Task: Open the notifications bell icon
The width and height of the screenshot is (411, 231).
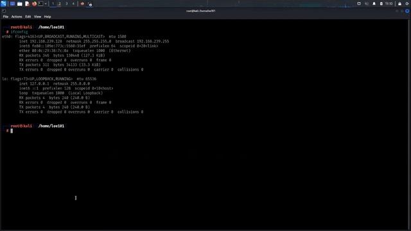Action: tap(374, 4)
